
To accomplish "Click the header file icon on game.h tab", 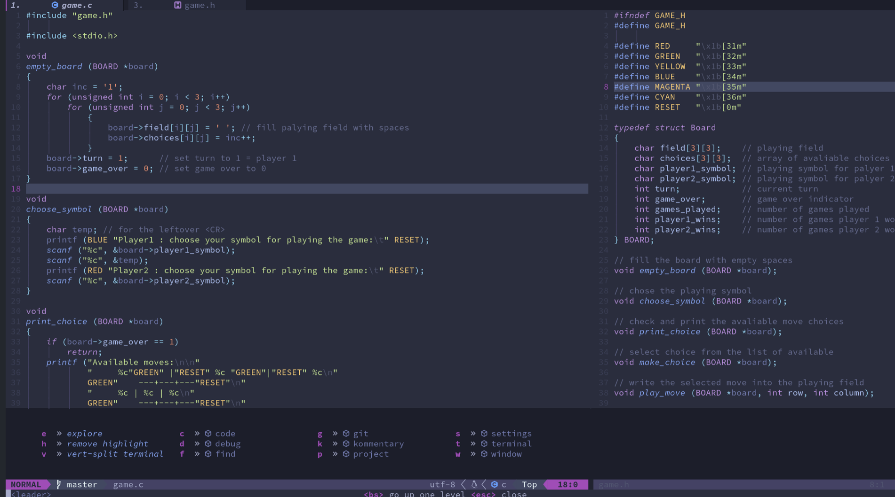I will point(177,5).
